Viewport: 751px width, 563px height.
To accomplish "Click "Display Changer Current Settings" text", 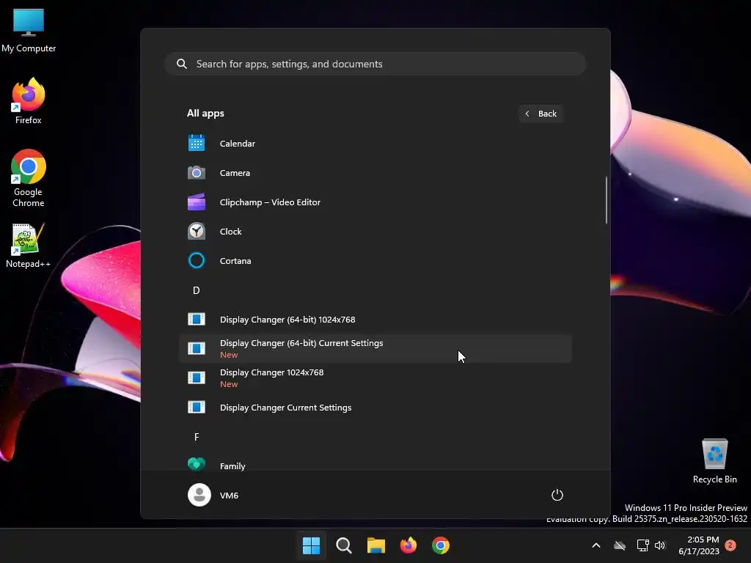I will (x=285, y=408).
